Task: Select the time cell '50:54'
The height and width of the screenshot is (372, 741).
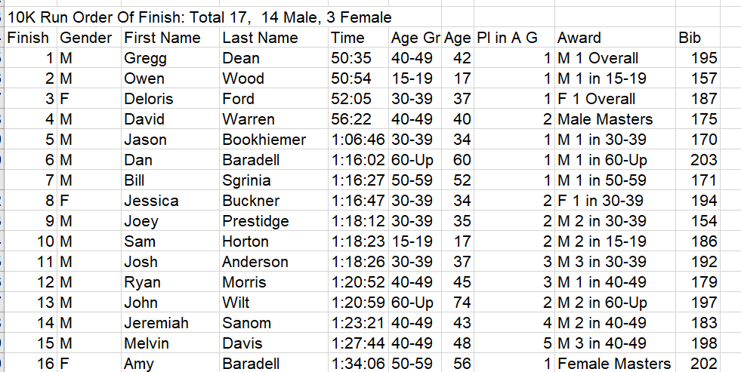Action: [350, 78]
